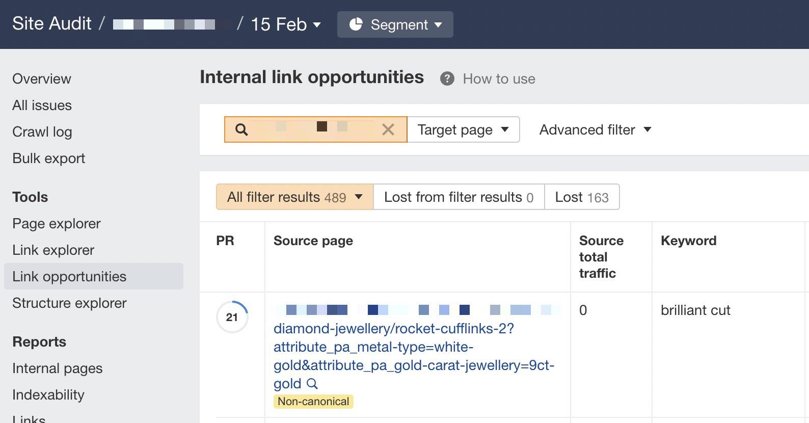Select the Lost from filter results tab
Viewport: 809px width, 423px height.
[457, 197]
